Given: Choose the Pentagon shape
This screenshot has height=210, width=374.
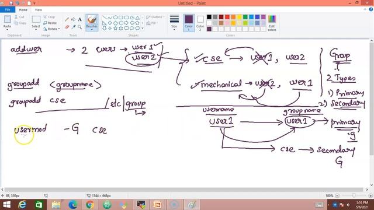Looking at the screenshot, I should point(116,23).
